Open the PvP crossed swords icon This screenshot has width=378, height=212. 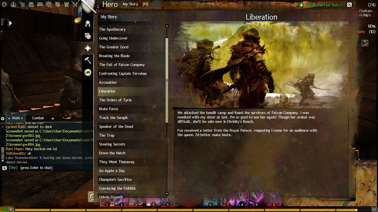click(x=75, y=4)
